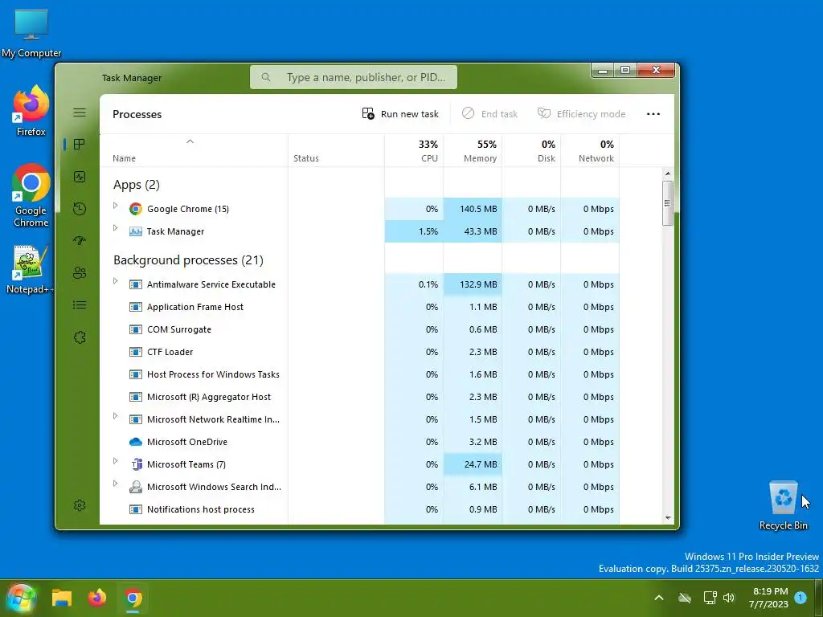Screen dimensions: 823x617
Task: Open the Start orb on taskbar
Action: tap(21, 598)
